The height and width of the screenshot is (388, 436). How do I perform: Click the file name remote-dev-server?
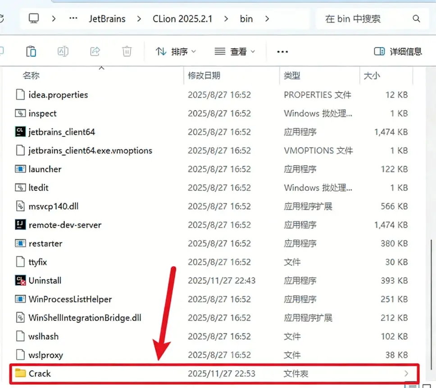[65, 225]
